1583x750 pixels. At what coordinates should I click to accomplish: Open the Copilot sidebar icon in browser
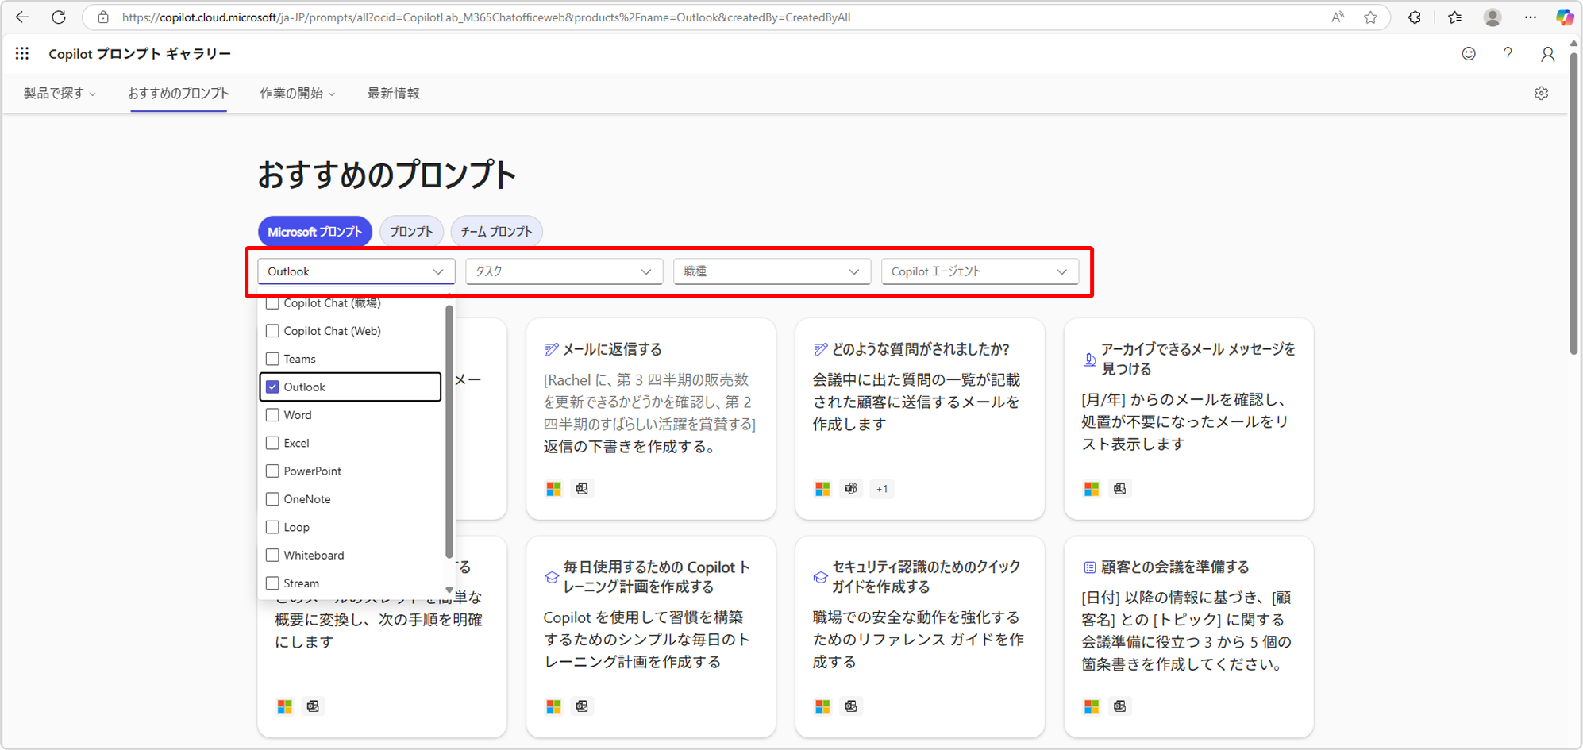tap(1564, 17)
